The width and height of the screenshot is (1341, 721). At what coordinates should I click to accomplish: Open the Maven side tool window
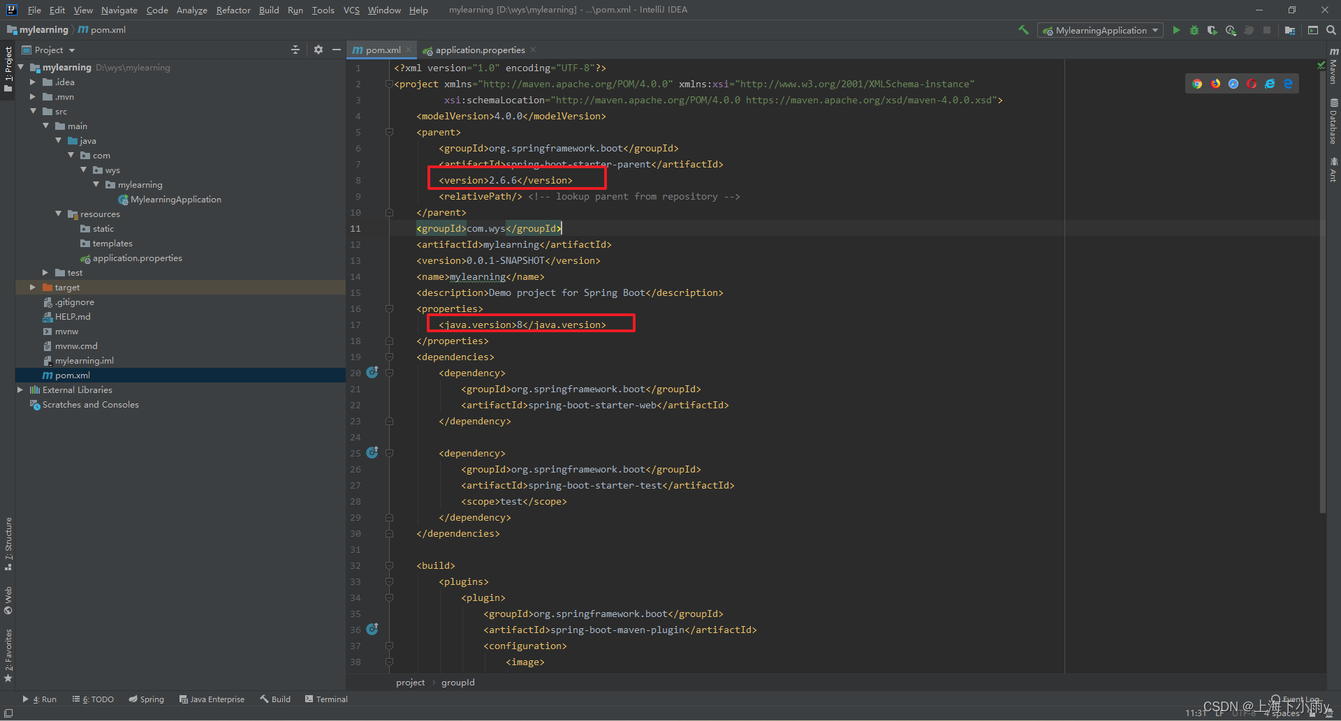(x=1333, y=66)
